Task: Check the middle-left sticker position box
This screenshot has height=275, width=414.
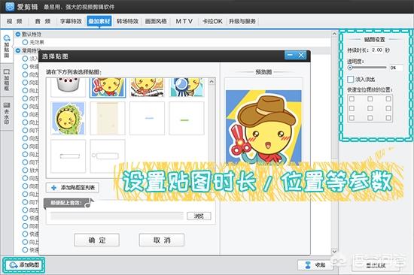Action: 352,108
